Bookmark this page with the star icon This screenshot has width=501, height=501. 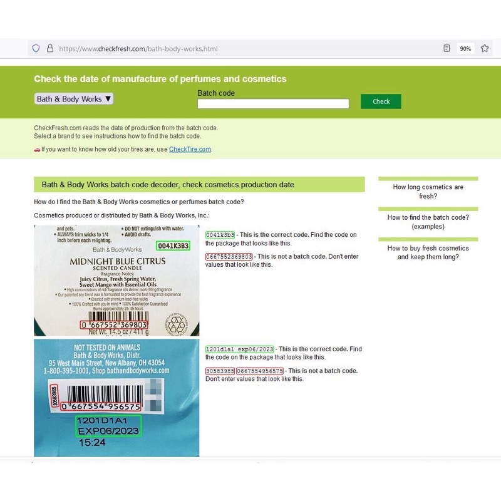(485, 48)
